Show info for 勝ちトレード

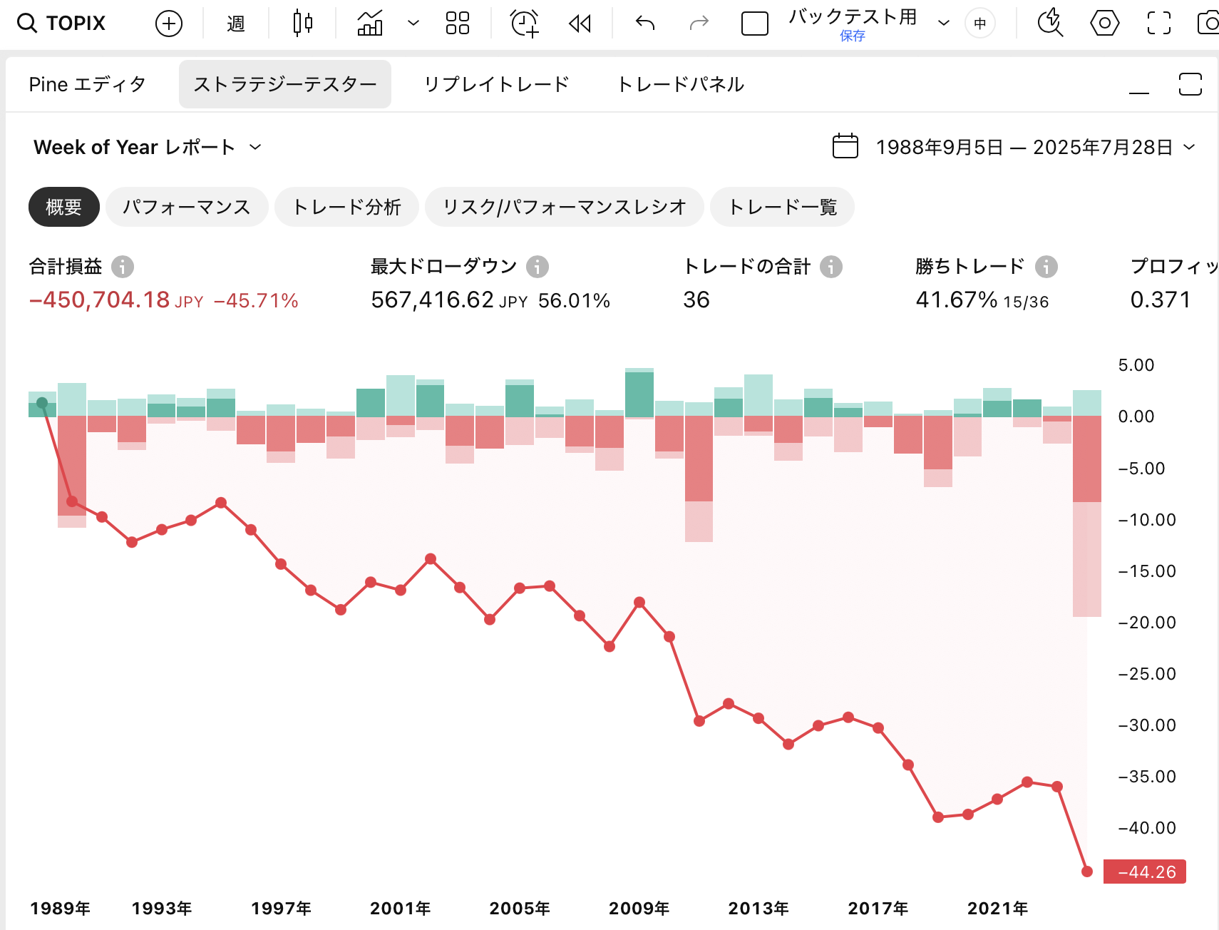(1046, 267)
